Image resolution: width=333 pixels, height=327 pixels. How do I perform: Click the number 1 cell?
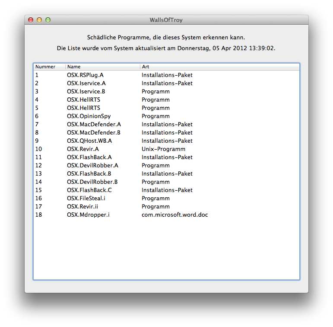click(37, 75)
